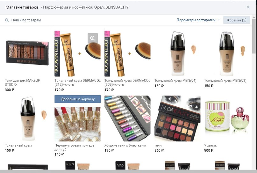Open the Жидкие тени с блестками item
This screenshot has width=257, height=173.
coord(125,145)
